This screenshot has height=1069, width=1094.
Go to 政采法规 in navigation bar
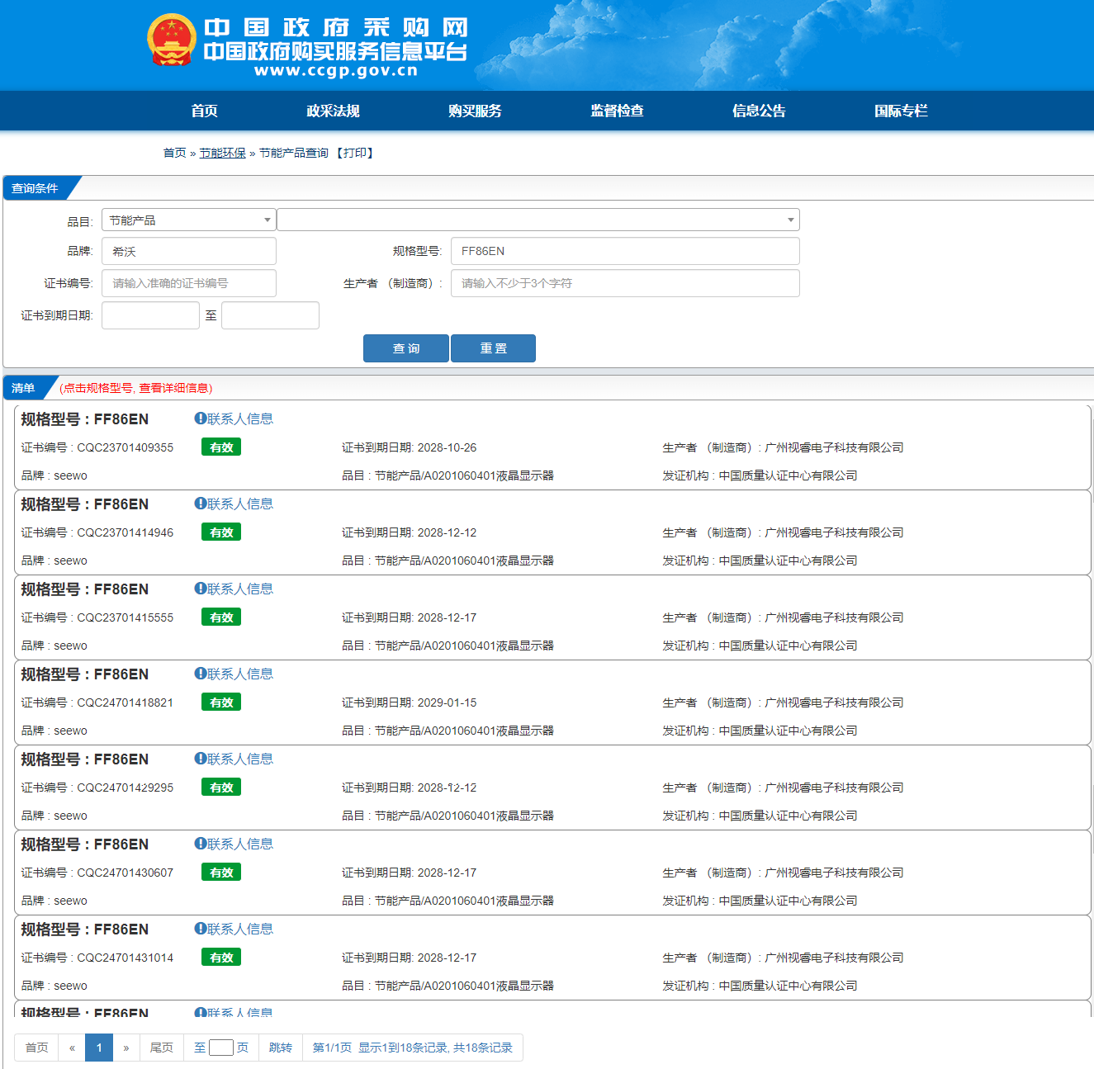[x=333, y=111]
